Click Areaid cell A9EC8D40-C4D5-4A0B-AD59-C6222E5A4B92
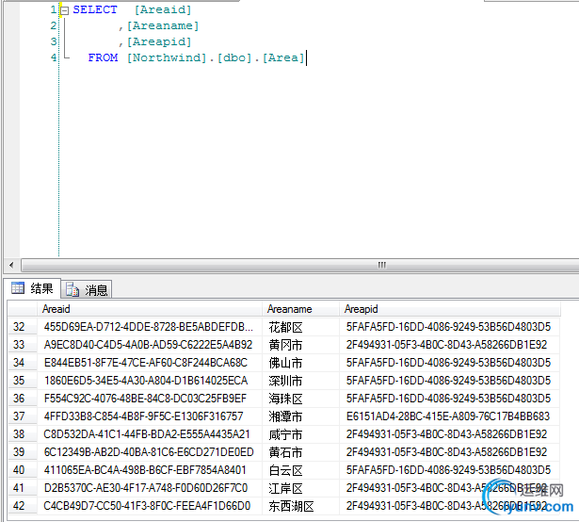579x522 pixels. coord(150,345)
